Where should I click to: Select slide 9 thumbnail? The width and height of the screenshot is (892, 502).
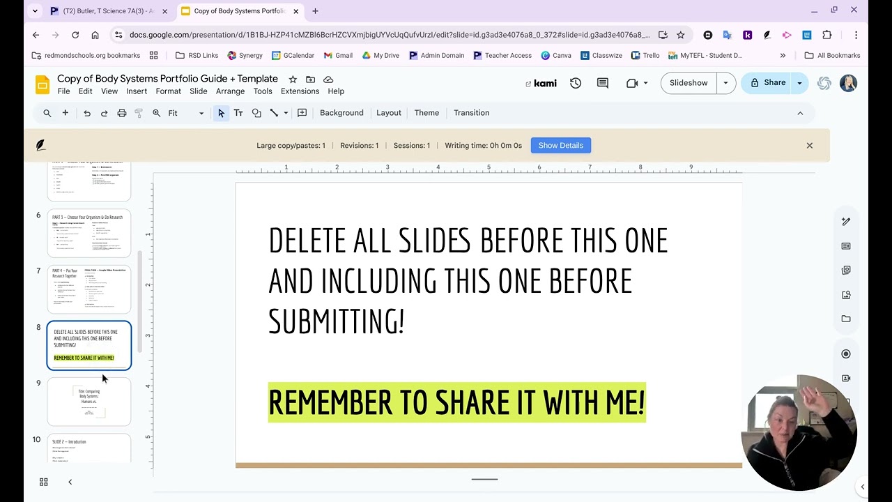(89, 402)
